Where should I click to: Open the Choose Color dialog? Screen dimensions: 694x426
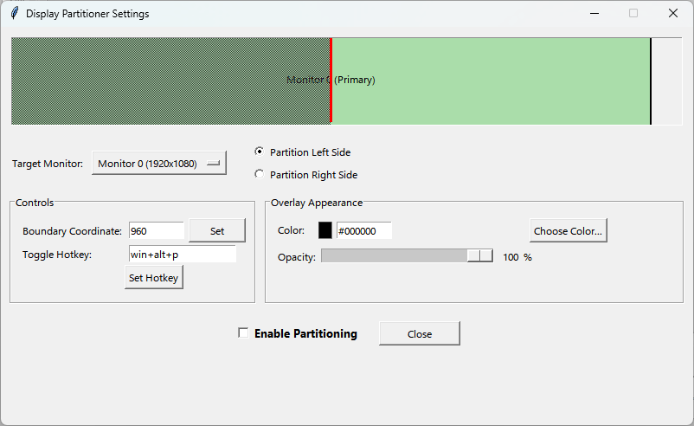pos(568,230)
